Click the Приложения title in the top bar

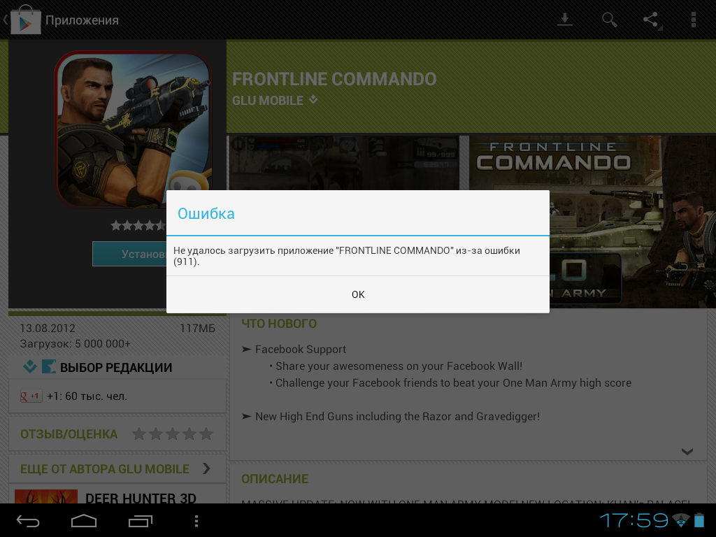pos(82,20)
